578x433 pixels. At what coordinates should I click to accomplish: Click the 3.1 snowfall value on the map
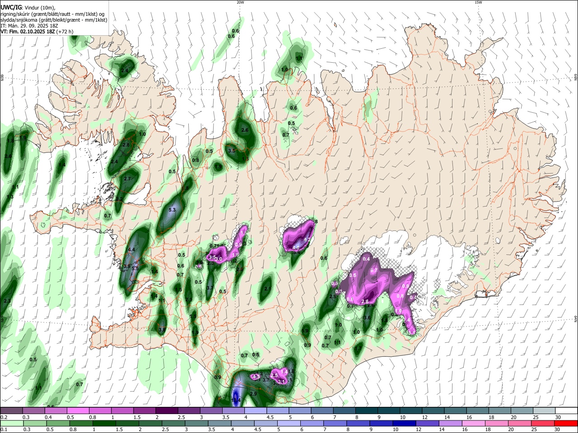click(281, 382)
